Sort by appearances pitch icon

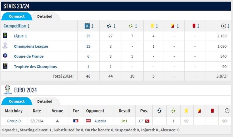tap(87, 26)
